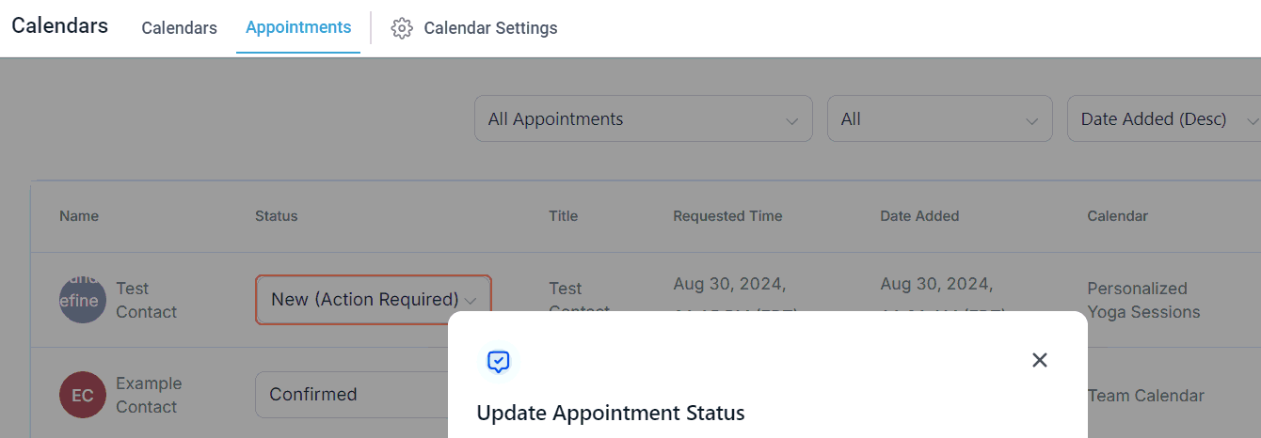1261x438 pixels.
Task: Click the chevron on All Appointments filter
Action: click(791, 119)
